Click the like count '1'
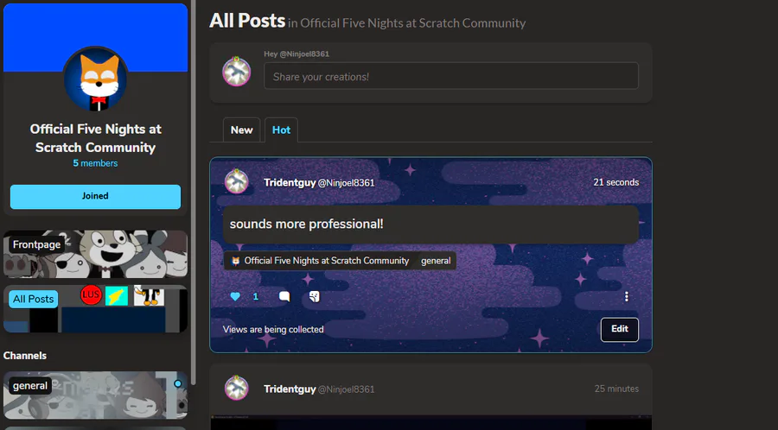 (x=256, y=297)
